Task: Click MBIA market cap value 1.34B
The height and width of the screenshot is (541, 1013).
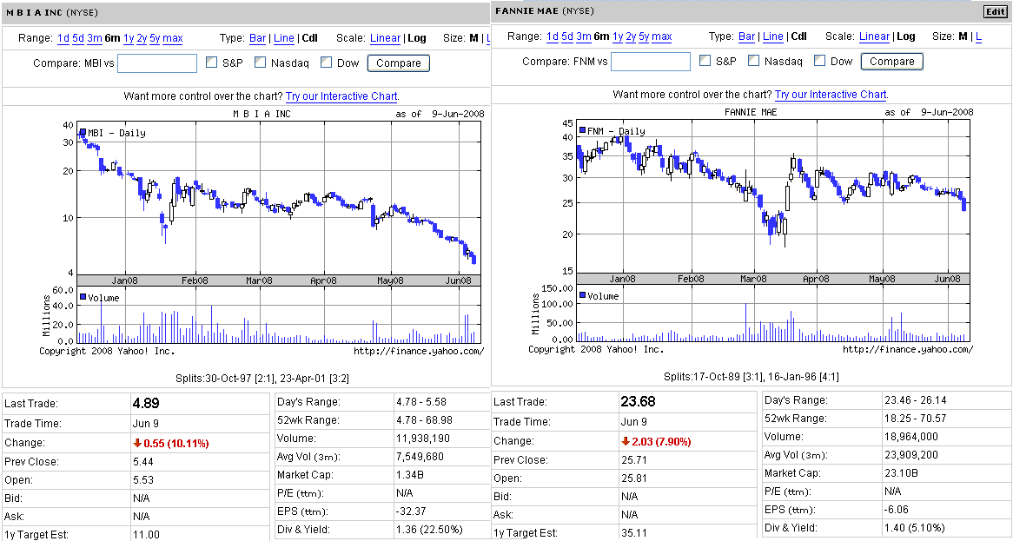Action: click(409, 475)
